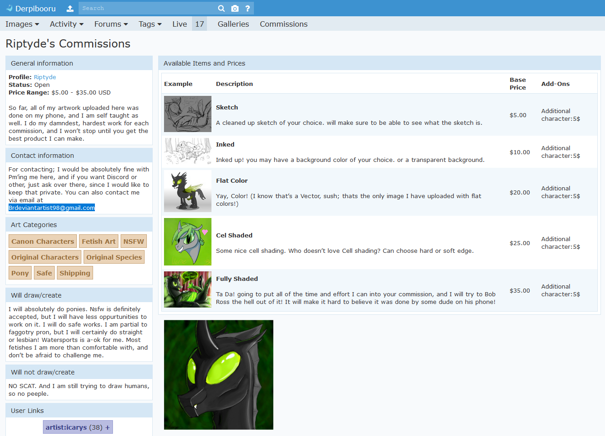Image resolution: width=605 pixels, height=436 pixels.
Task: Open the Fully Shaded example thumbnail
Action: [188, 289]
